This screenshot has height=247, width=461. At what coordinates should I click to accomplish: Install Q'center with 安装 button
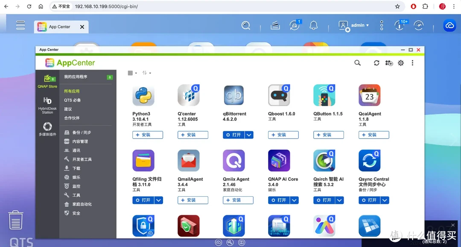pyautogui.click(x=193, y=135)
